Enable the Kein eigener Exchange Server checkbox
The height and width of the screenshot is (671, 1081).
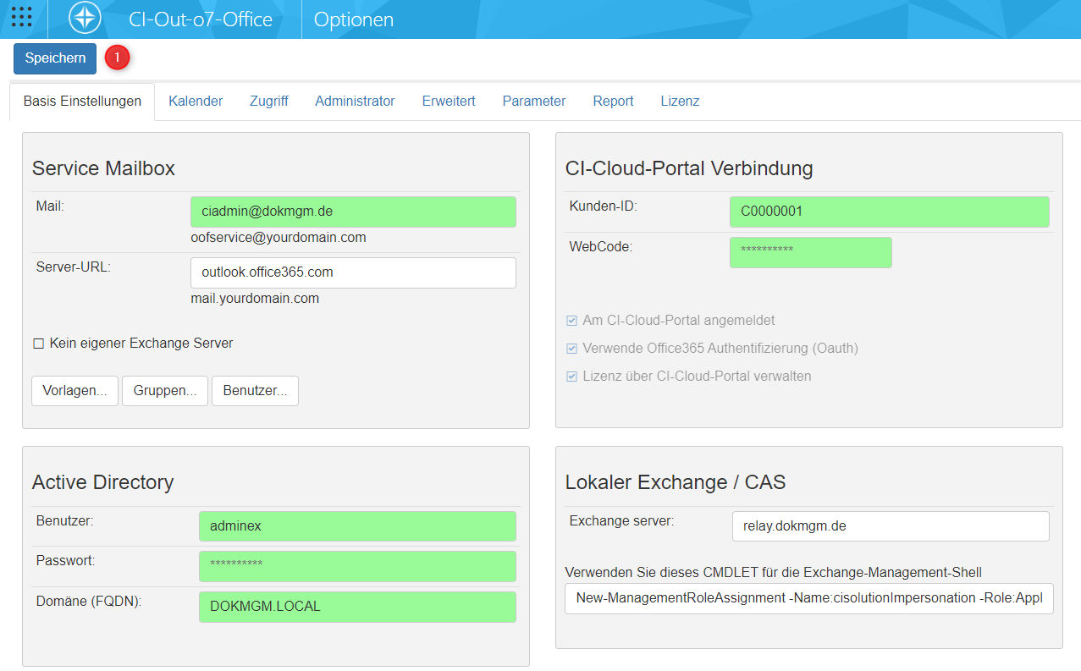(x=37, y=344)
